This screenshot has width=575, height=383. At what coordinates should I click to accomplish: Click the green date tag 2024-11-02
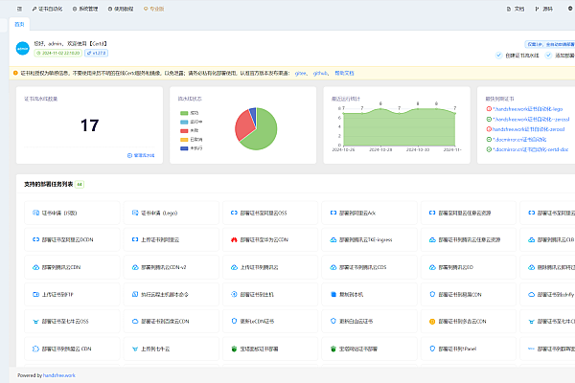[57, 54]
